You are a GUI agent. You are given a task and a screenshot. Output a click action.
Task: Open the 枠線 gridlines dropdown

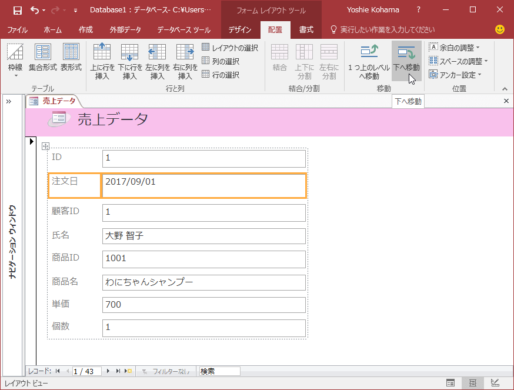pos(15,61)
